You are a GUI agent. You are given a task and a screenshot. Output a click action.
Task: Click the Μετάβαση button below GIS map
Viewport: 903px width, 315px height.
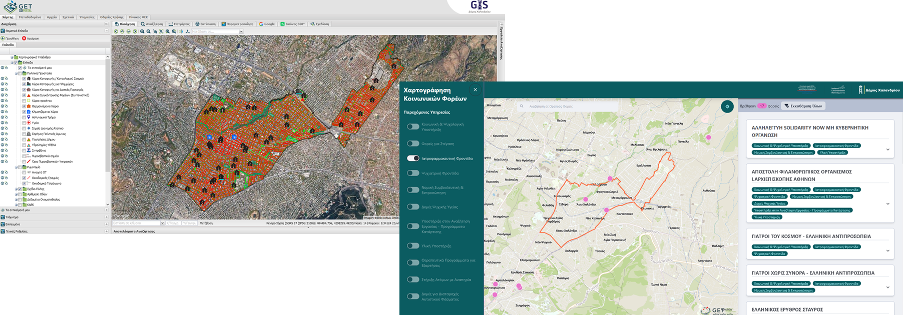coord(206,223)
